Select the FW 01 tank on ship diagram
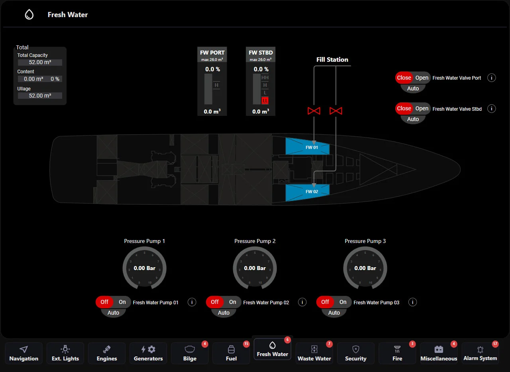This screenshot has height=372, width=510. tap(308, 147)
